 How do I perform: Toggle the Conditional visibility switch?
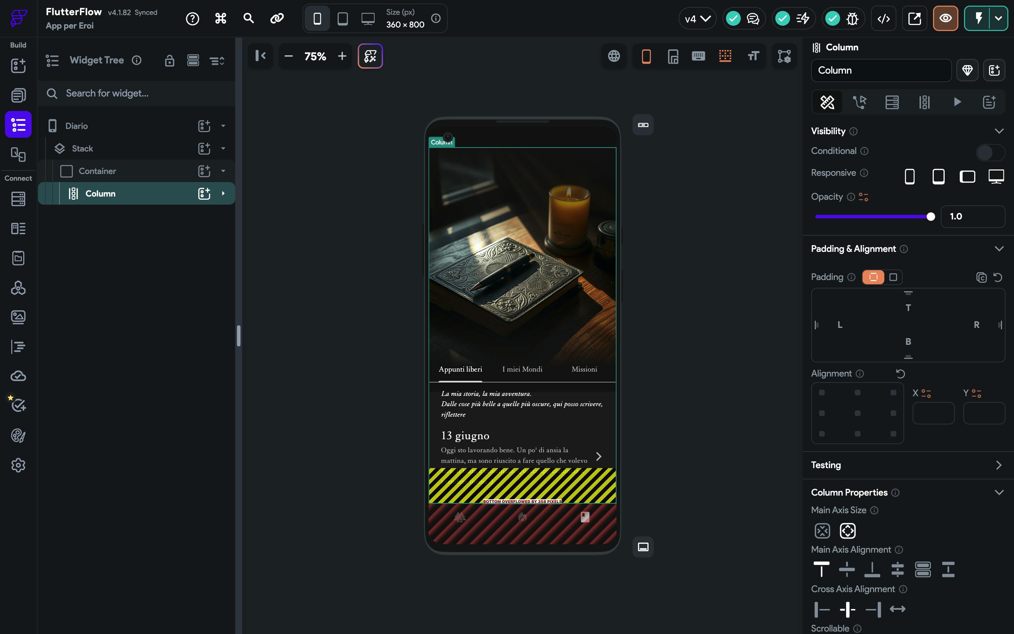tap(990, 152)
